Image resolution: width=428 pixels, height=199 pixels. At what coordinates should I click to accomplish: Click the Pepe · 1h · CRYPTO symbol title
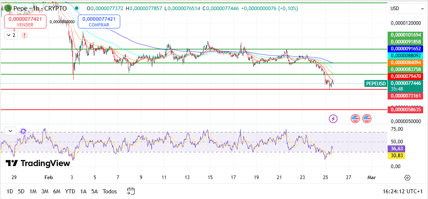tap(40, 9)
